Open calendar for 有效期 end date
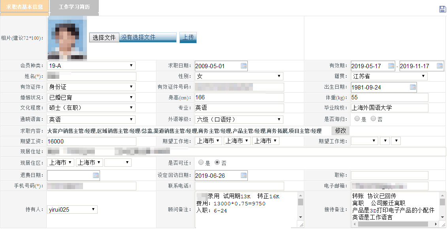The width and height of the screenshot is (447, 229). [440, 66]
